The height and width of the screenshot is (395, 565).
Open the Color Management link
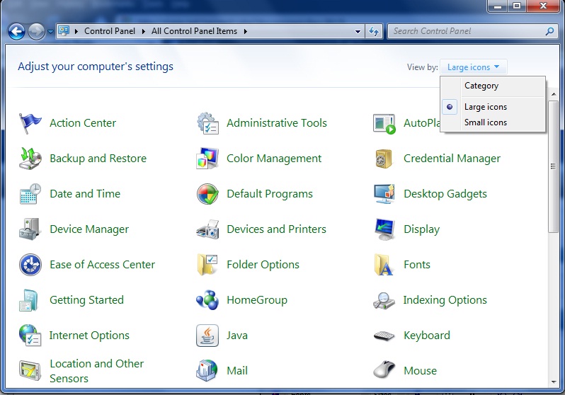click(x=274, y=159)
